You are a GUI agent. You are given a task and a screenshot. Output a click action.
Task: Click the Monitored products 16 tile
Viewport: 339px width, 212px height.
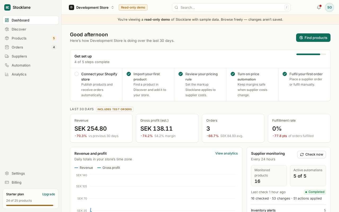click(x=269, y=176)
